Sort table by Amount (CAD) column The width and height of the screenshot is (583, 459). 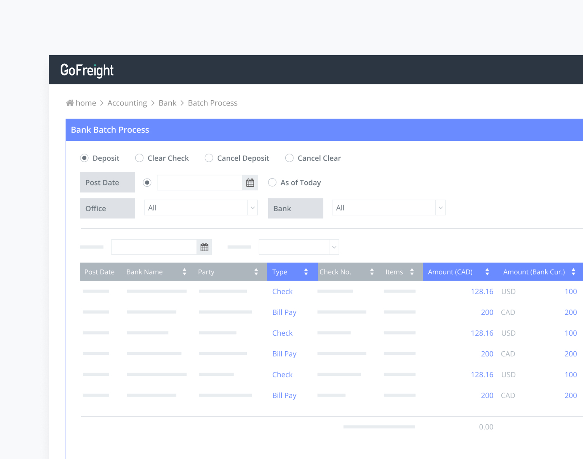point(487,272)
